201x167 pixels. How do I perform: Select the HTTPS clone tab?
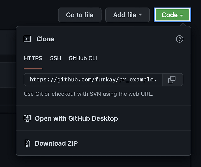(33, 58)
